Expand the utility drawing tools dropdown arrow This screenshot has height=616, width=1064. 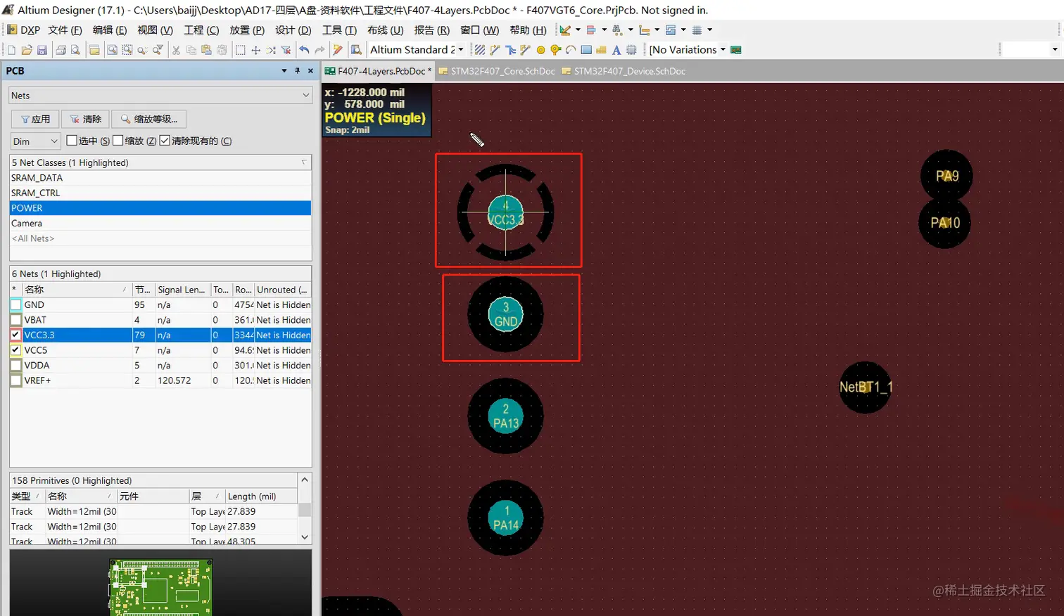click(578, 30)
